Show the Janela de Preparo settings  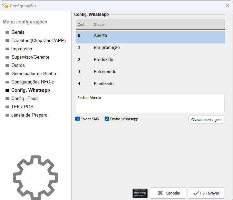tap(29, 115)
